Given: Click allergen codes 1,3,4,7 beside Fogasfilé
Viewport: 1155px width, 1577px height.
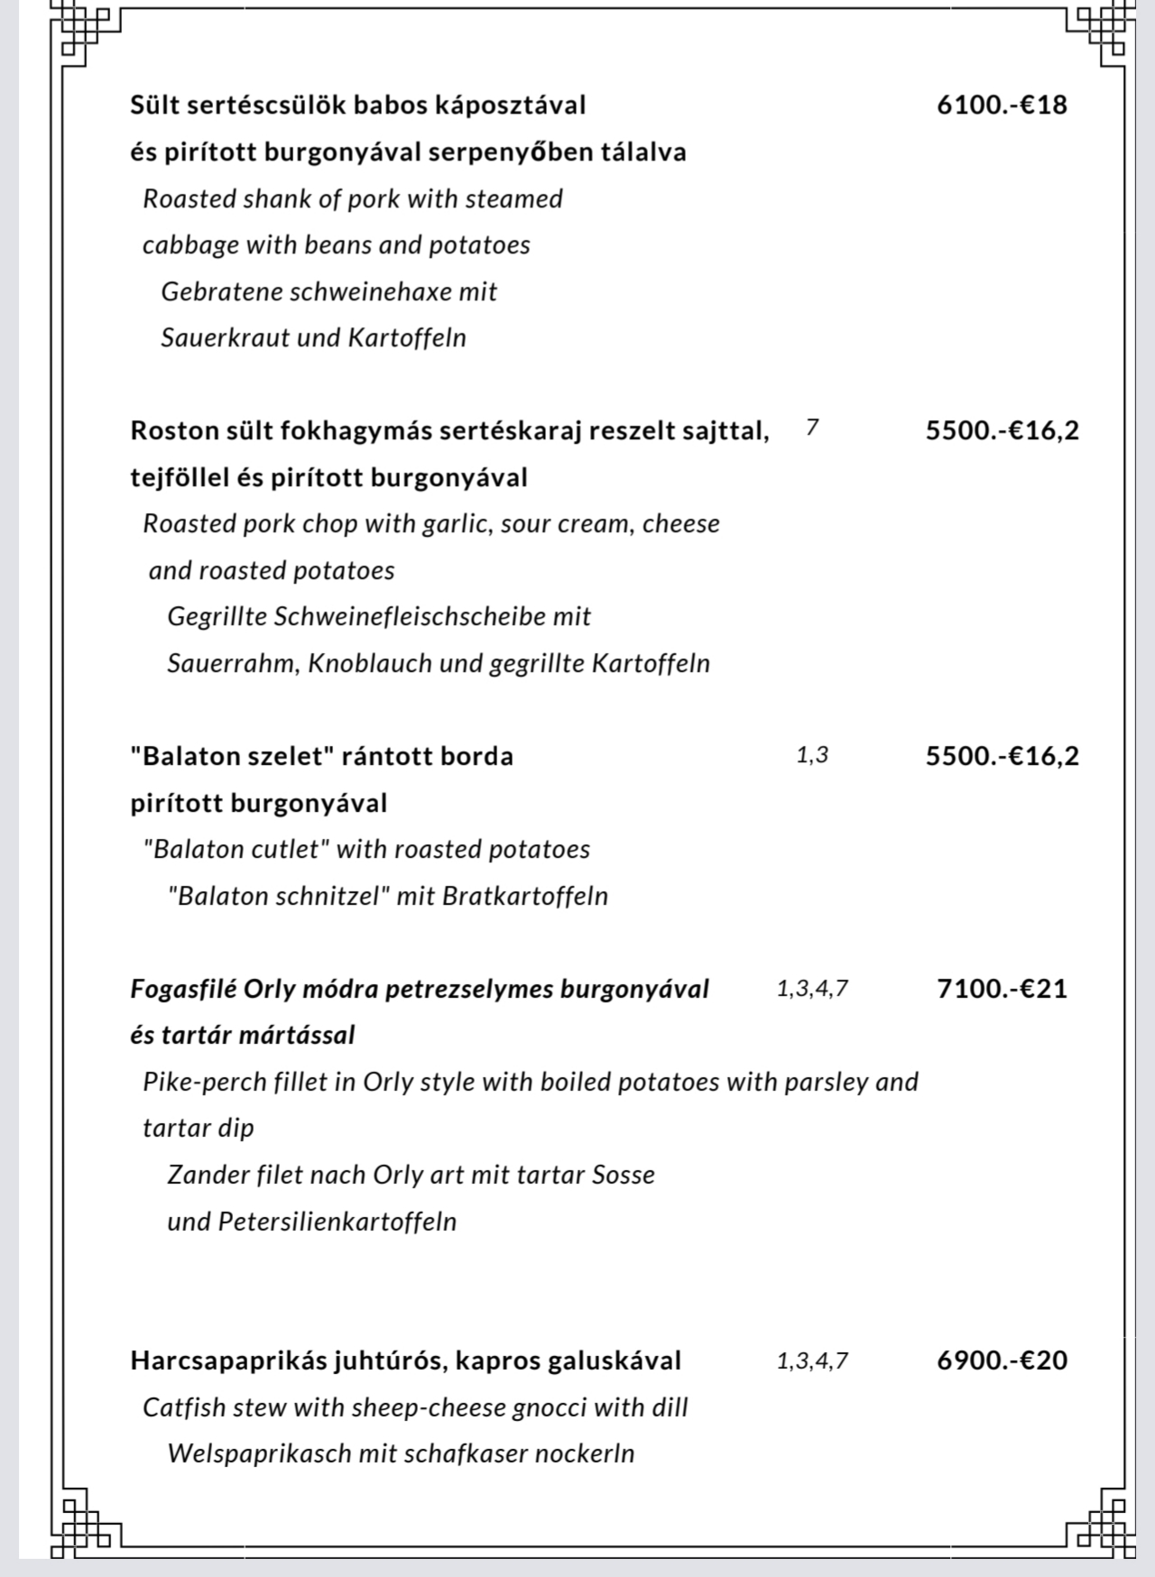Looking at the screenshot, I should coord(812,989).
